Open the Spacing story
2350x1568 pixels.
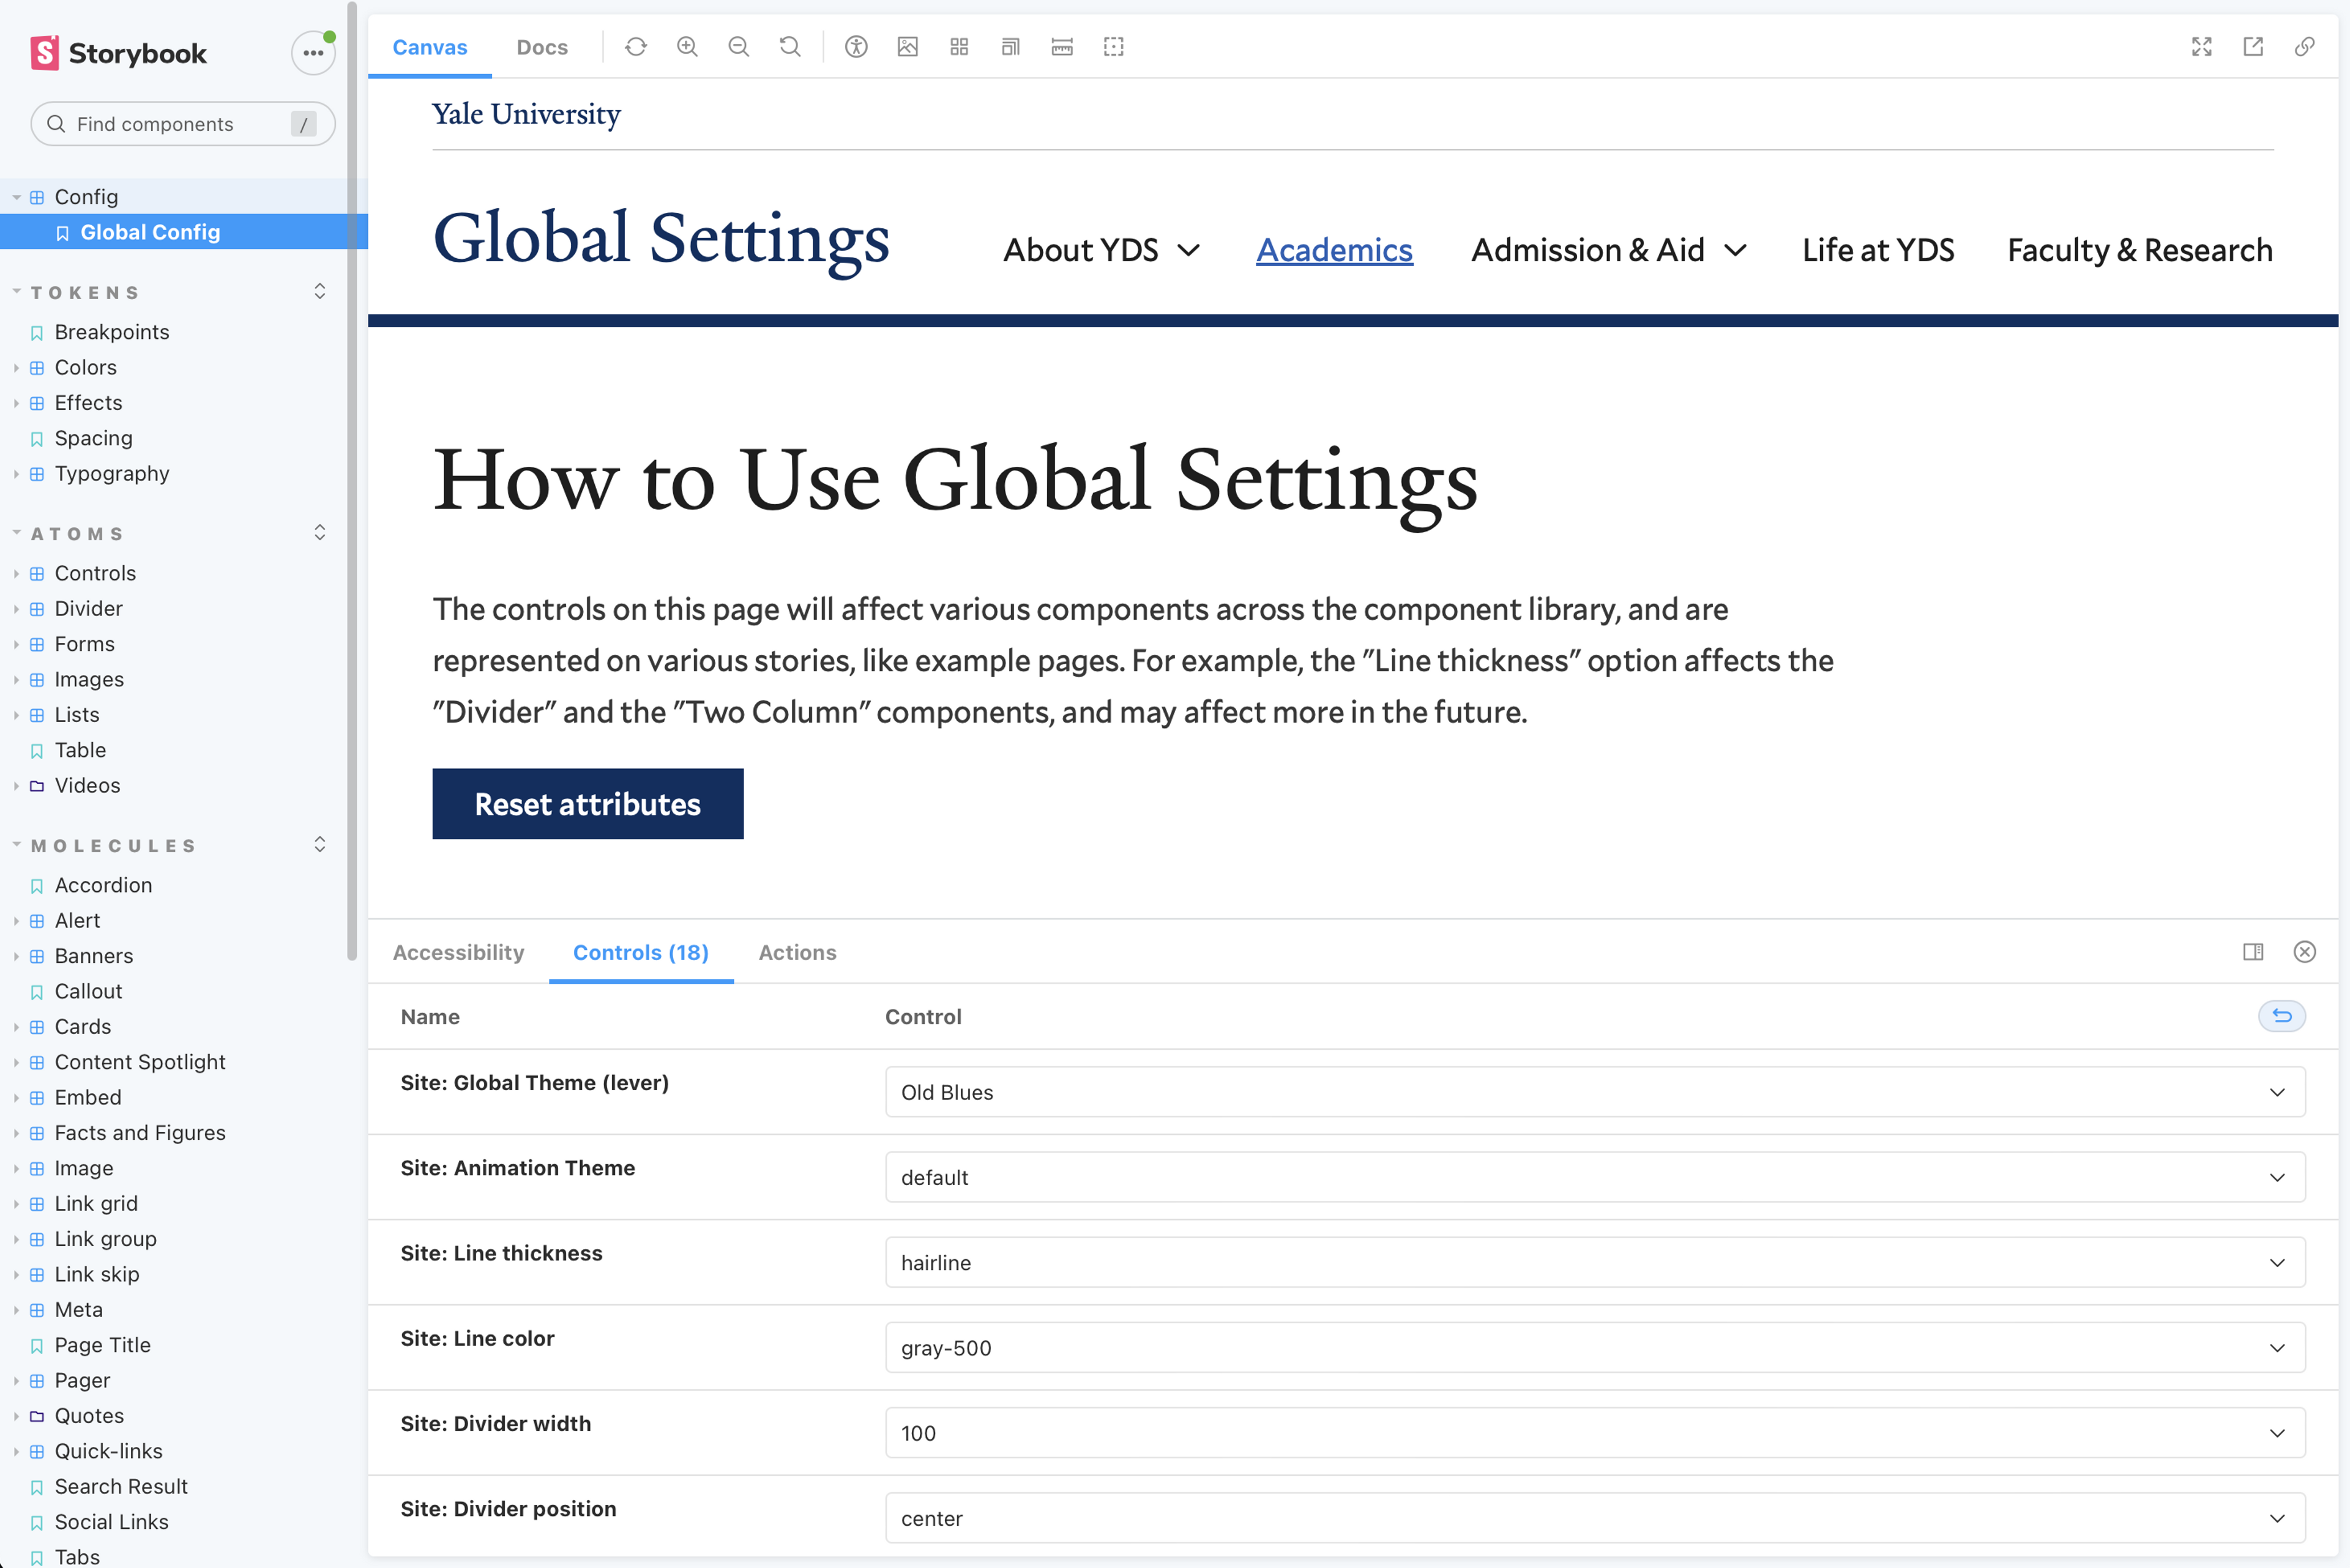tap(93, 438)
